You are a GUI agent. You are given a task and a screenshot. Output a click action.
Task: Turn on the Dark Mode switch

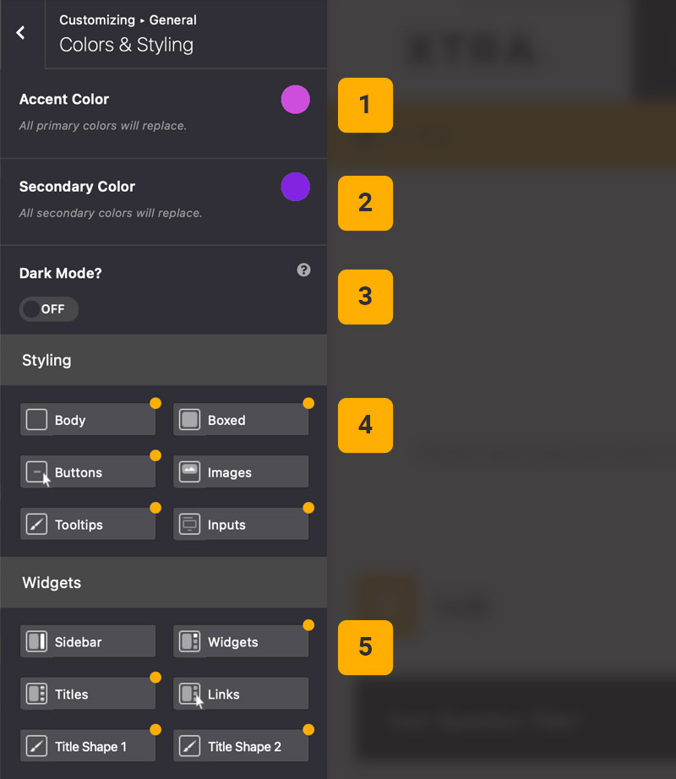(49, 309)
